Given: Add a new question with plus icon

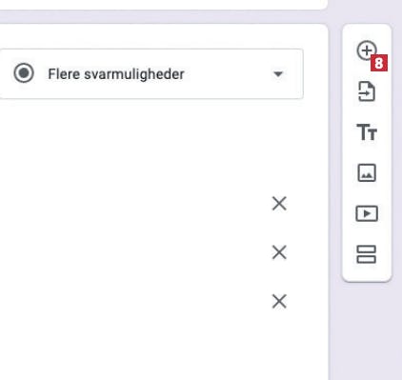Looking at the screenshot, I should [367, 50].
